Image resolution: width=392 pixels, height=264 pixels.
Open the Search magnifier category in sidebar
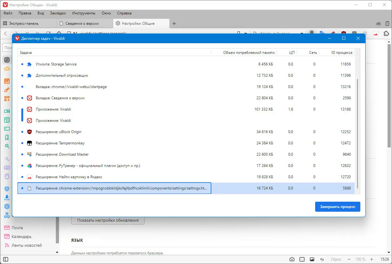click(7, 146)
